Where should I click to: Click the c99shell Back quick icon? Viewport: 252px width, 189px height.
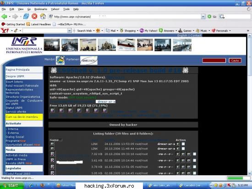click(61, 110)
